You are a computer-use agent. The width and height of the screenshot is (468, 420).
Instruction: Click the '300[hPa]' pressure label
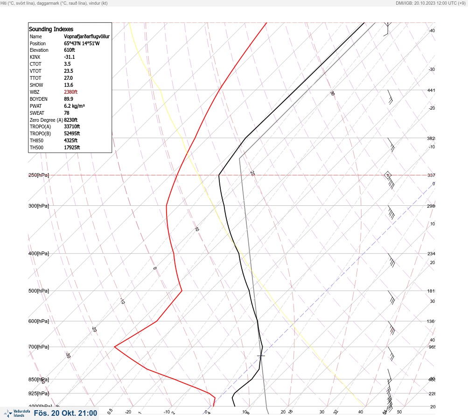(x=39, y=206)
